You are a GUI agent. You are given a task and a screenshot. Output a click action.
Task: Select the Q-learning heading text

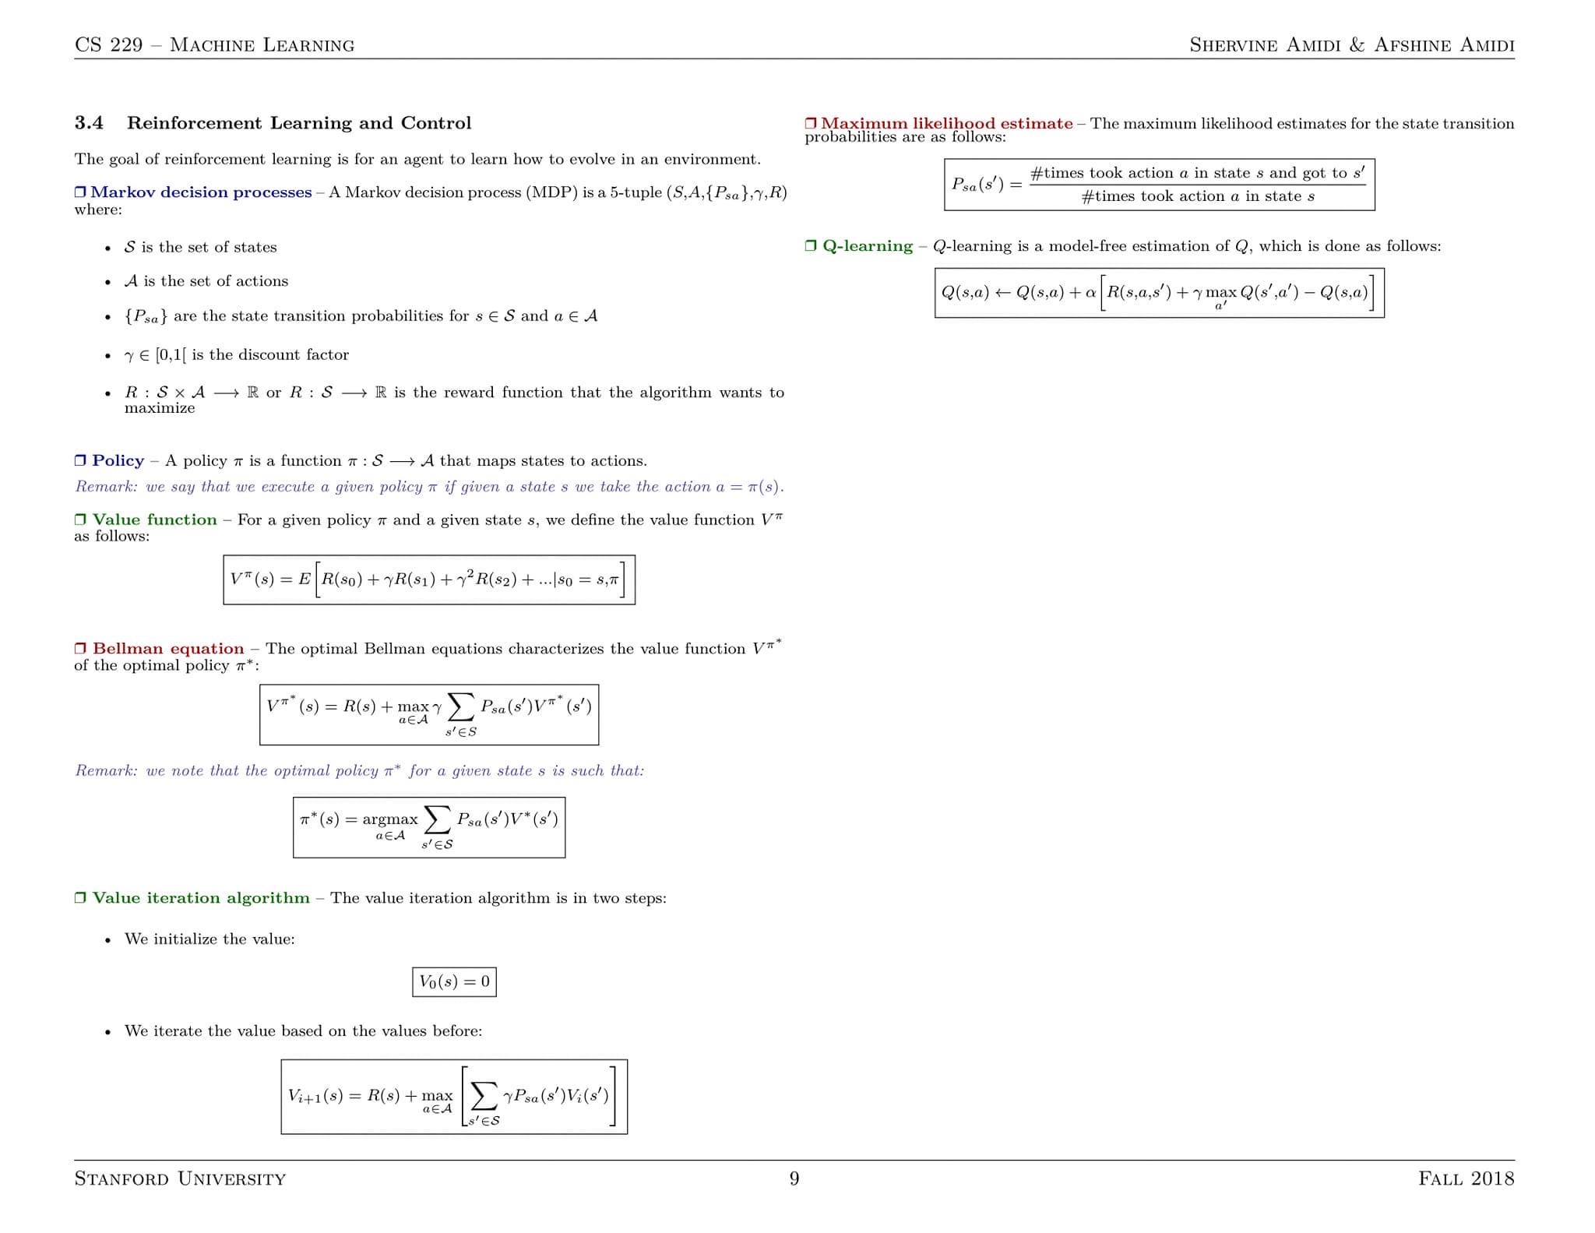click(867, 246)
